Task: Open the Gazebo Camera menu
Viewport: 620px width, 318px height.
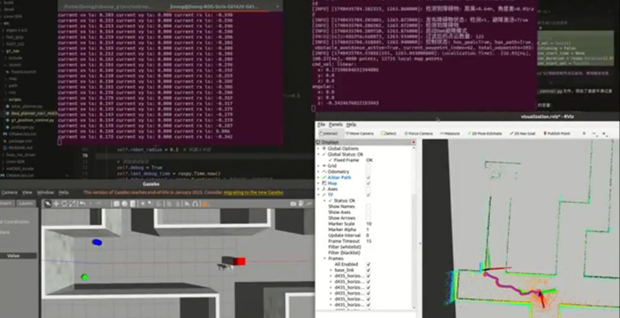Action: click(x=9, y=192)
